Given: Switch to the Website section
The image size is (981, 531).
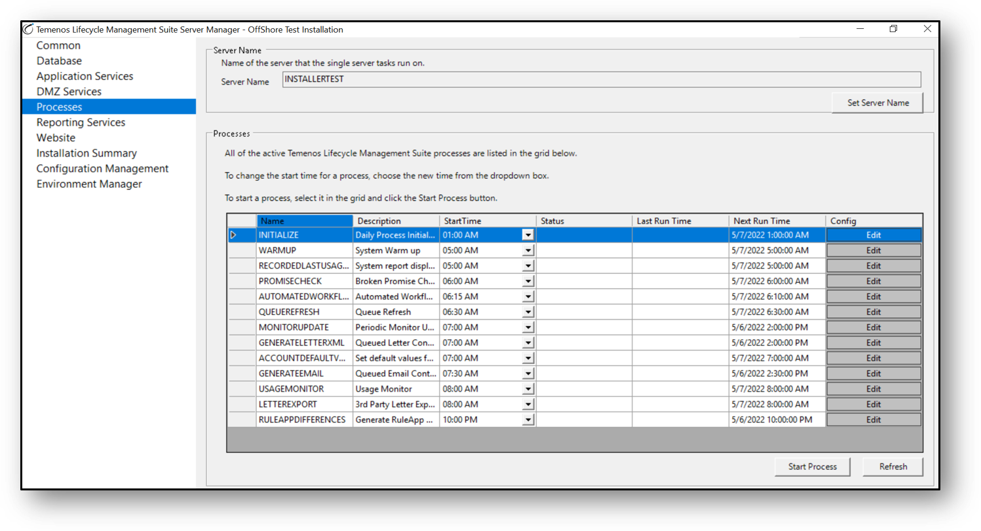Looking at the screenshot, I should (56, 137).
